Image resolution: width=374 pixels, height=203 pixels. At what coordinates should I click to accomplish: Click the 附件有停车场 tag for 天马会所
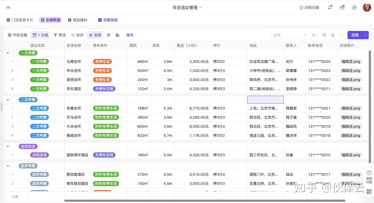(x=106, y=117)
